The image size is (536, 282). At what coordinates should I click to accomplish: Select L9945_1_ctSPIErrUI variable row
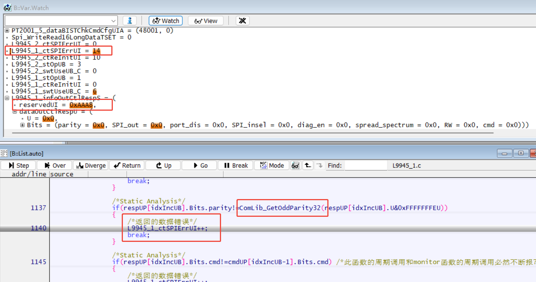click(56, 51)
